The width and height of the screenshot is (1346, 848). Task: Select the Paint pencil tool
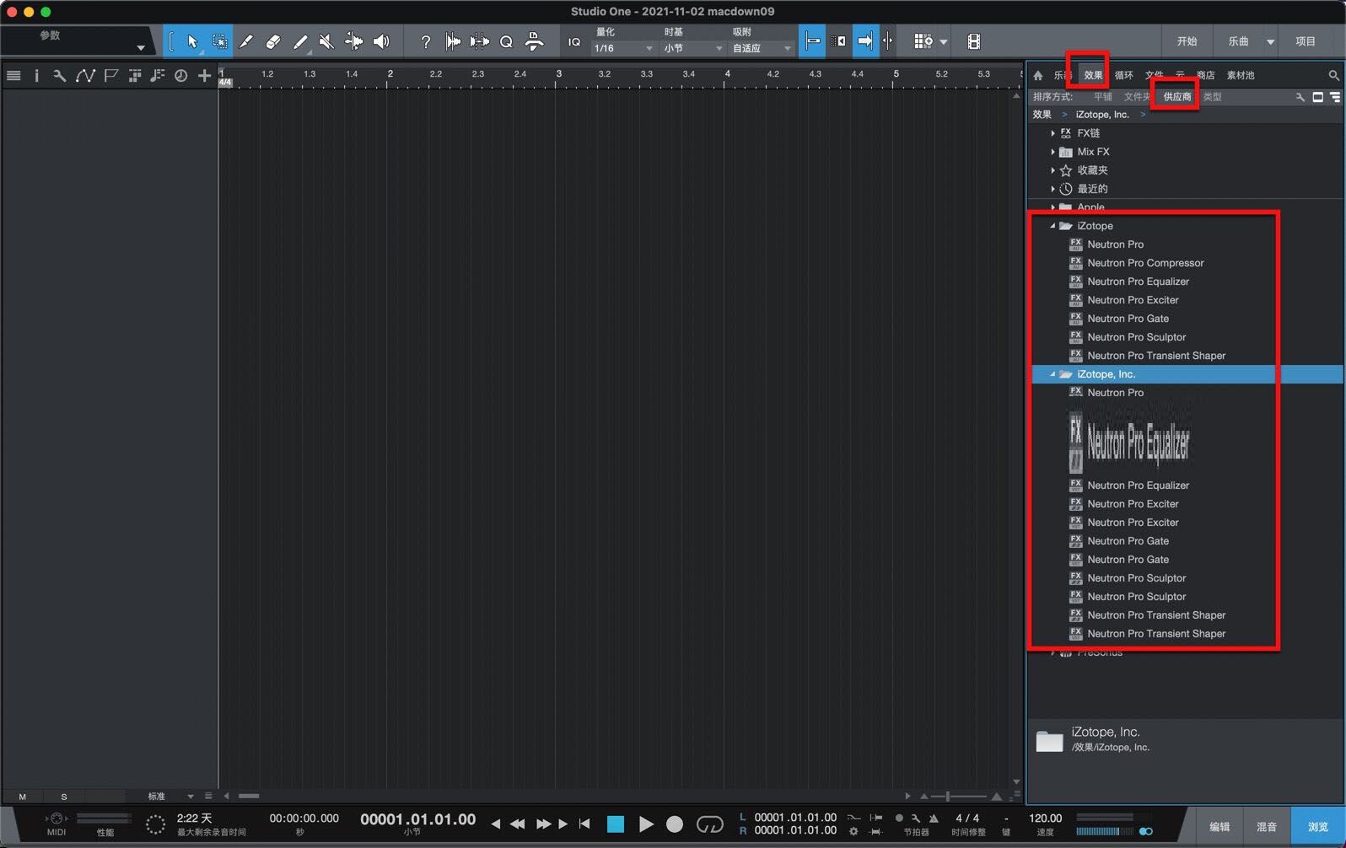(x=300, y=41)
